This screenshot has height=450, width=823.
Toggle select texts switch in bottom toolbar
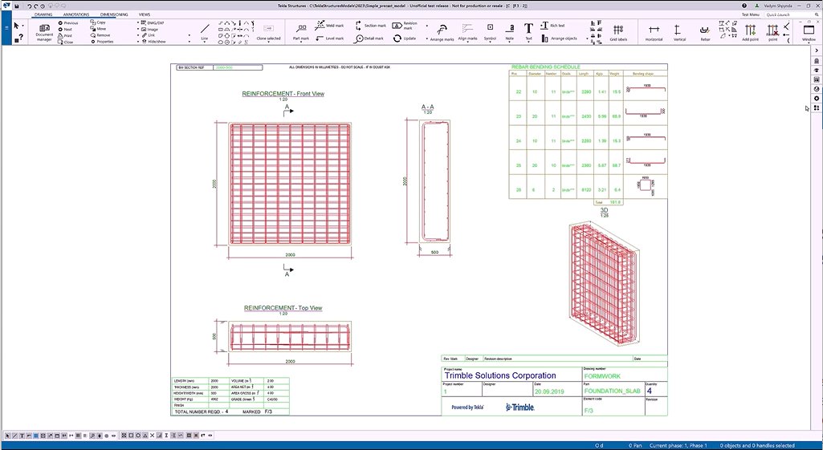click(22, 436)
